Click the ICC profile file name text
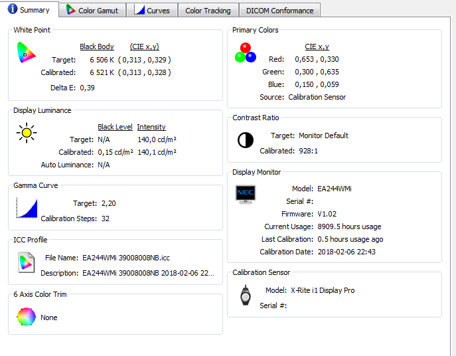Image resolution: width=456 pixels, height=356 pixels. [126, 258]
